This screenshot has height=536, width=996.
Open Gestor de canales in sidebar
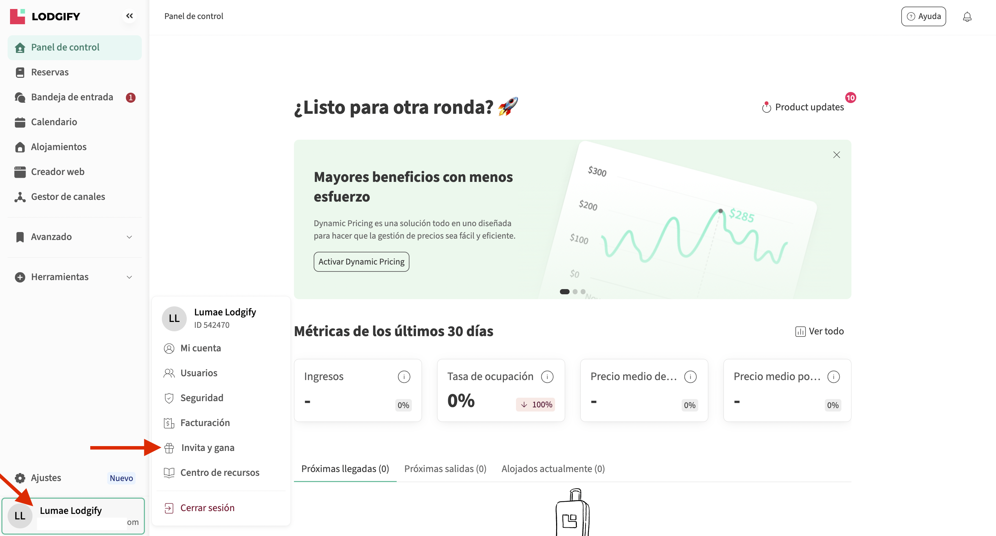(68, 197)
